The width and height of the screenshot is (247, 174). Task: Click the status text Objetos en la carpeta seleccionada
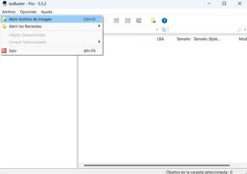click(x=199, y=172)
